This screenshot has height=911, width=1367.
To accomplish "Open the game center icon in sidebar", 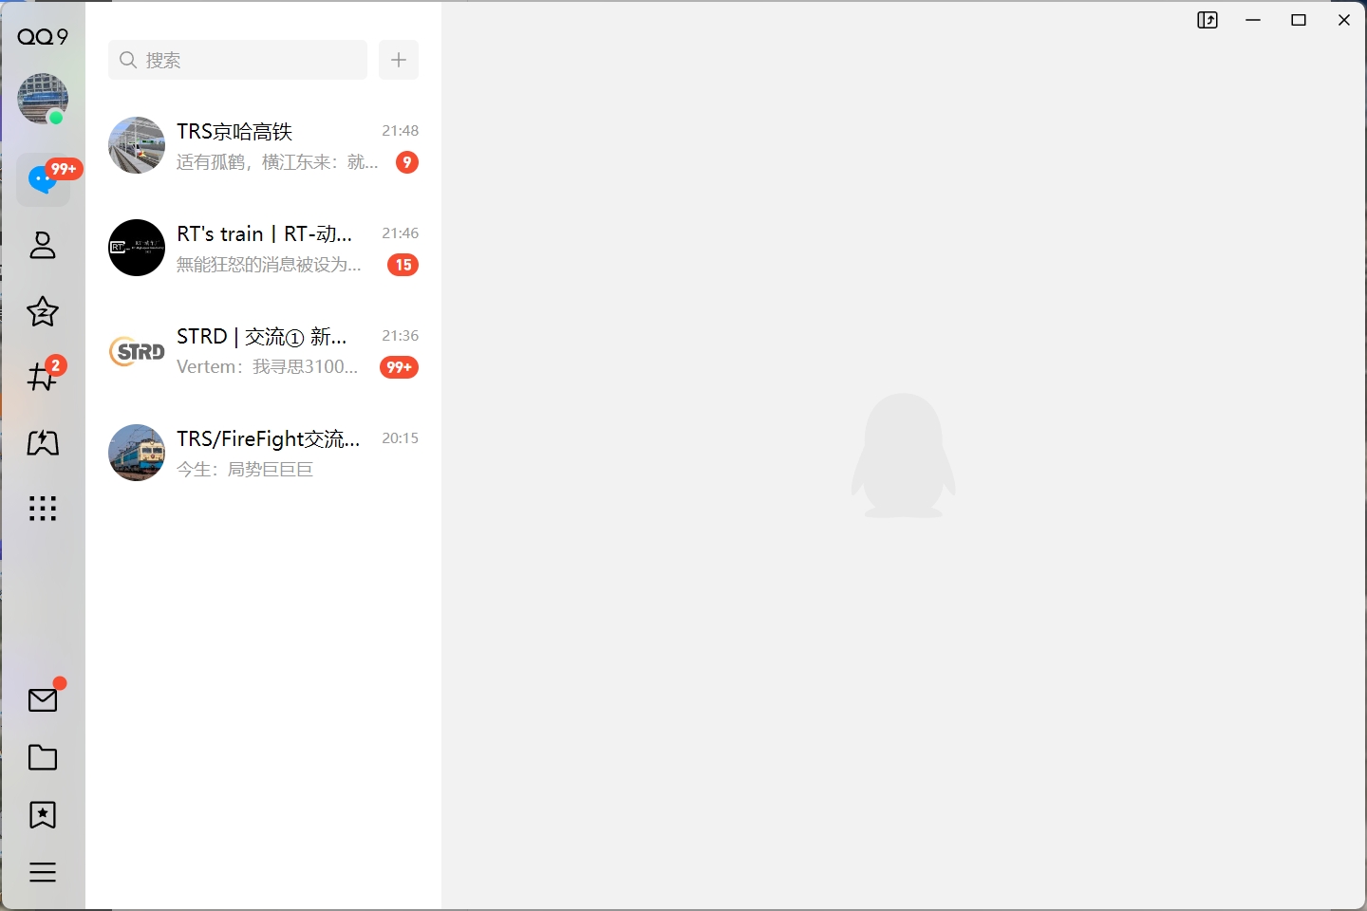I will [x=43, y=442].
